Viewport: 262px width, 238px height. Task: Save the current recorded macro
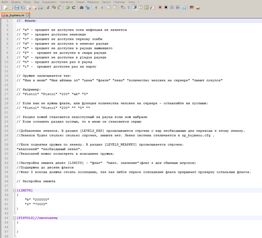point(184,7)
